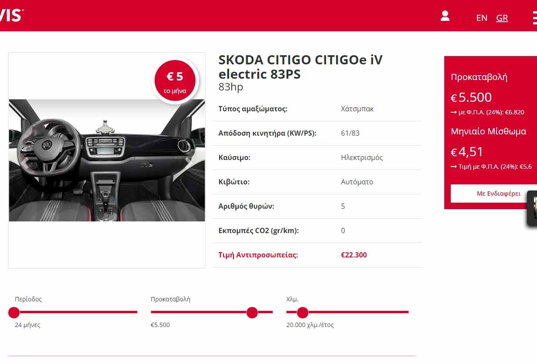Viewport: 537px width, 364px height.
Task: Click the Μηνιαίο Μίσθωμα heading
Action: pos(489,131)
